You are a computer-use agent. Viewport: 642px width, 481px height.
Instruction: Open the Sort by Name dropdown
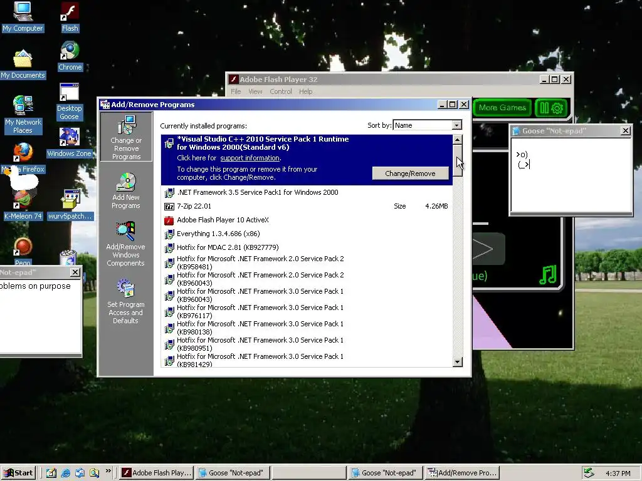(457, 125)
